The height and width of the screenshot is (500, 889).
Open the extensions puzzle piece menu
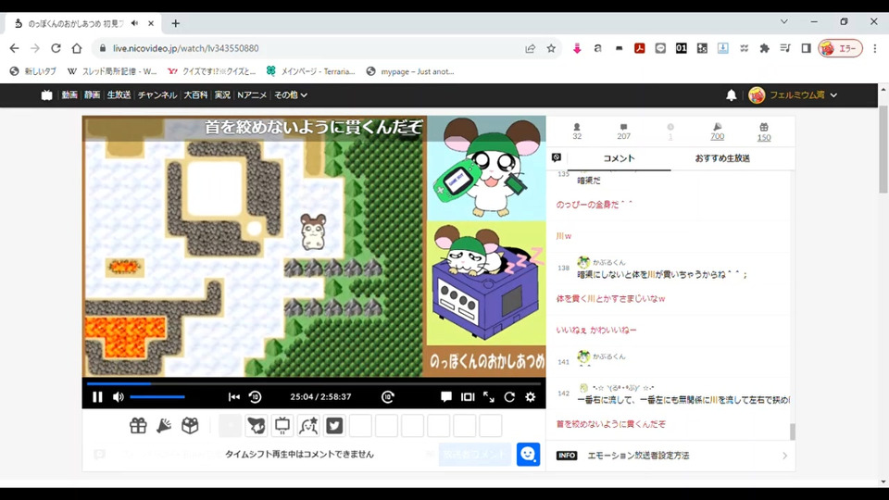point(764,49)
